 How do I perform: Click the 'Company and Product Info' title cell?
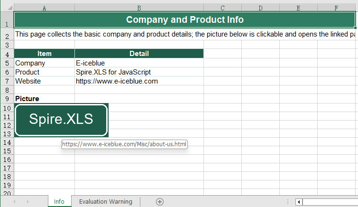click(x=184, y=19)
